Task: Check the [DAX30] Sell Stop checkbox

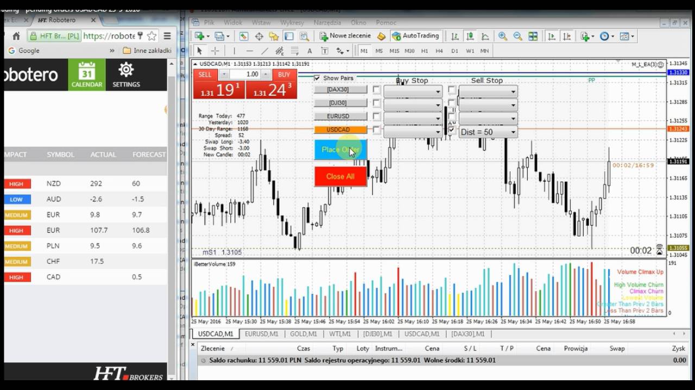Action: pyautogui.click(x=451, y=89)
